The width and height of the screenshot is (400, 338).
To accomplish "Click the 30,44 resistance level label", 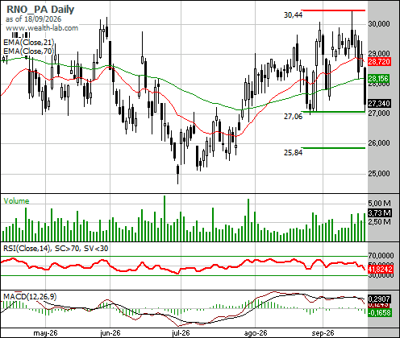I will pyautogui.click(x=293, y=15).
